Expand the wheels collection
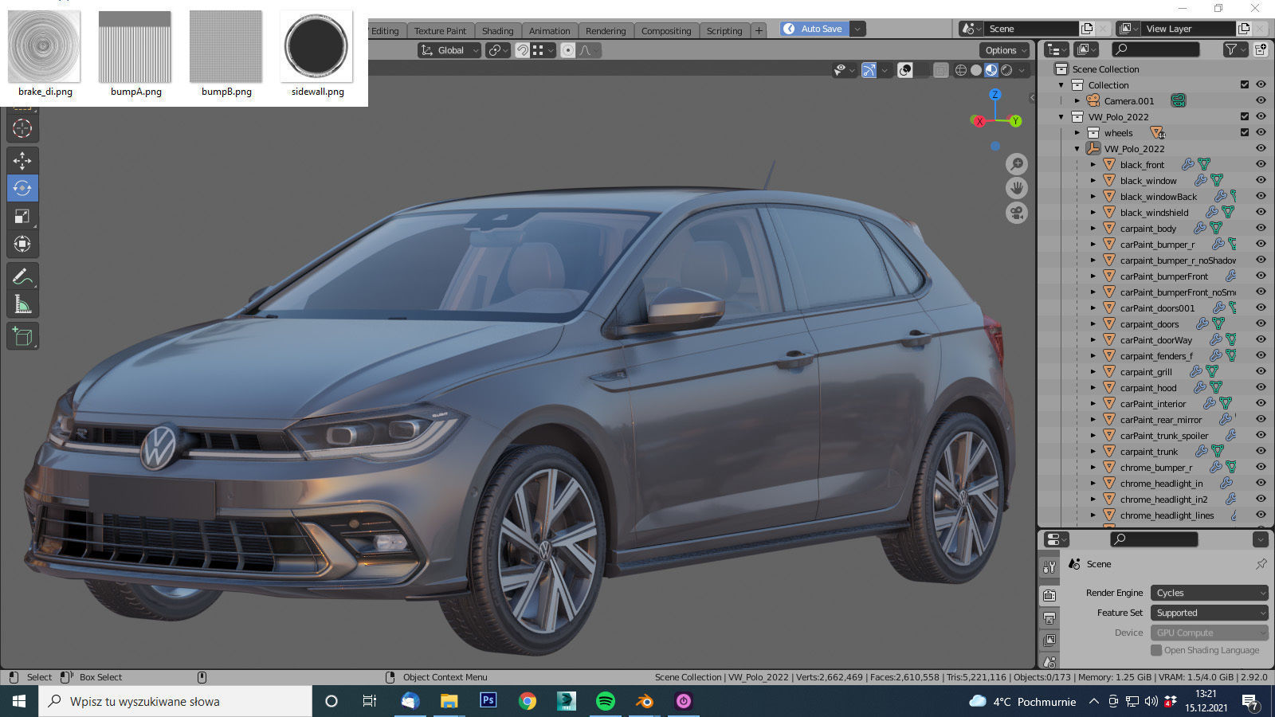 pyautogui.click(x=1077, y=133)
